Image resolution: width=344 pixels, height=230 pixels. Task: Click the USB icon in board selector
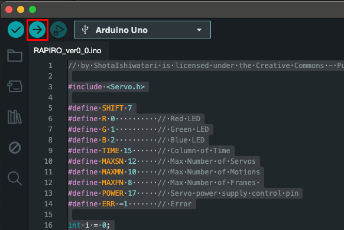pos(85,30)
